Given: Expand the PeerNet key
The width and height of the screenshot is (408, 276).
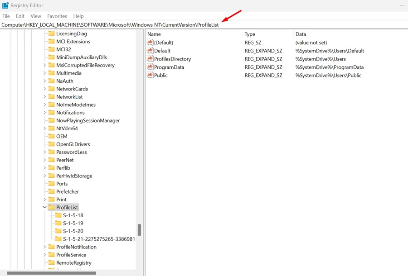Looking at the screenshot, I should coord(44,160).
